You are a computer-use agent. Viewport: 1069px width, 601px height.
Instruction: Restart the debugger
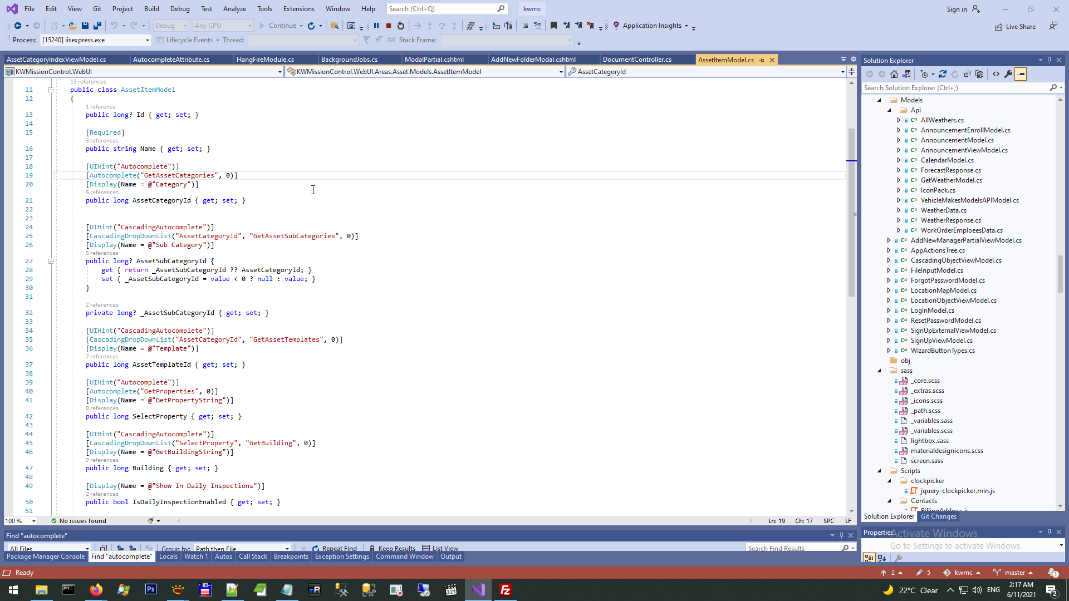tap(401, 26)
